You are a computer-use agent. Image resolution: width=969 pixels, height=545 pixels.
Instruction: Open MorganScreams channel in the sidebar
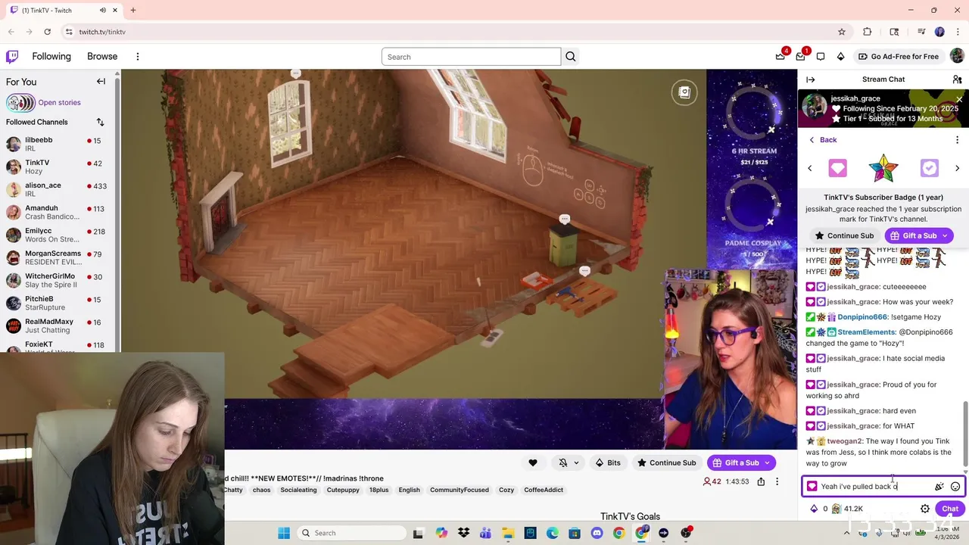click(58, 257)
